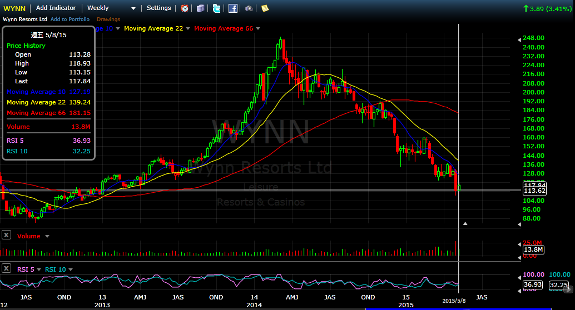
Task: Click Moving Average 66 value 181.15
Action: point(80,113)
